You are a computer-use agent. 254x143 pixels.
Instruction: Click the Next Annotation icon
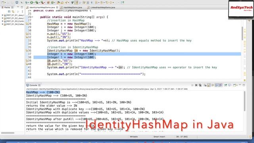click(x=96, y=2)
